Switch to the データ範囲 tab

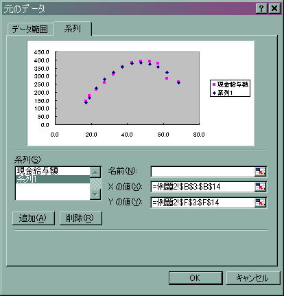(x=30, y=29)
